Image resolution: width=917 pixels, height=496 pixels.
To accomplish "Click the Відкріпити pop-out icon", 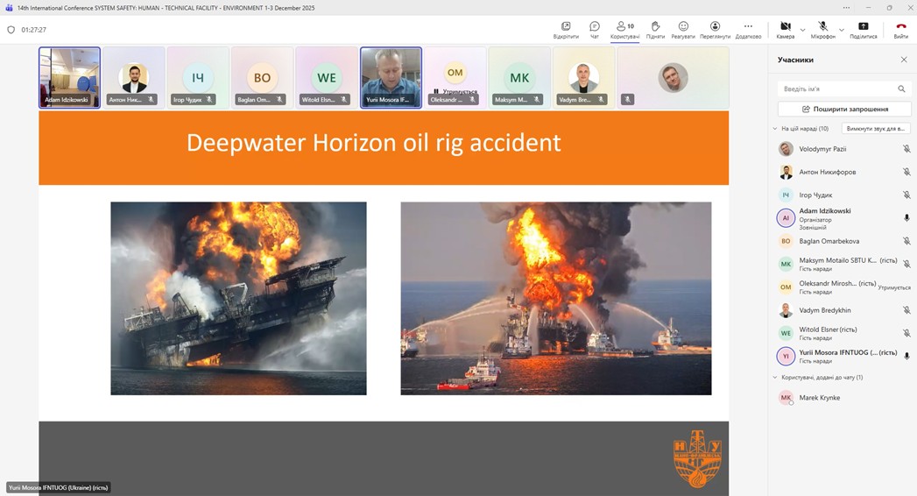I will [x=566, y=30].
